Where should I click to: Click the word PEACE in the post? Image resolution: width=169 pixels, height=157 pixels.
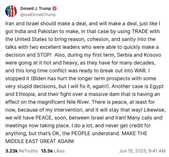pos(44,118)
